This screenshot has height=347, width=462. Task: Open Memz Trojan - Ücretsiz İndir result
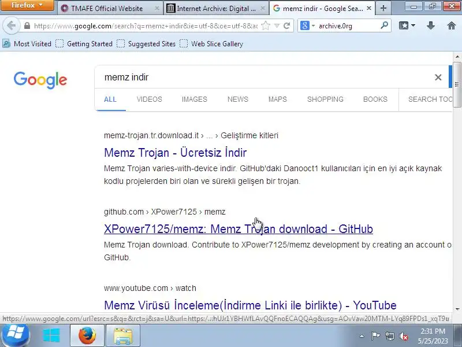[x=176, y=153]
